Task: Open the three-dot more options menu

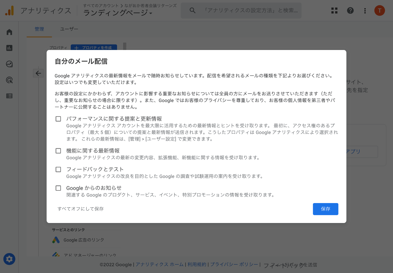Action: [365, 11]
